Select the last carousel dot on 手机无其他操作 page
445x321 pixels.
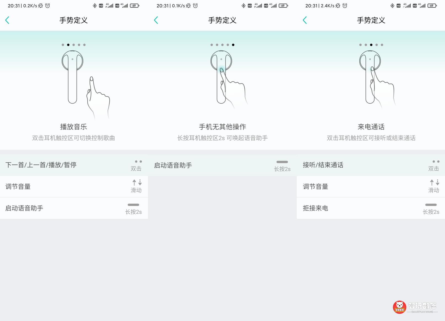[233, 45]
